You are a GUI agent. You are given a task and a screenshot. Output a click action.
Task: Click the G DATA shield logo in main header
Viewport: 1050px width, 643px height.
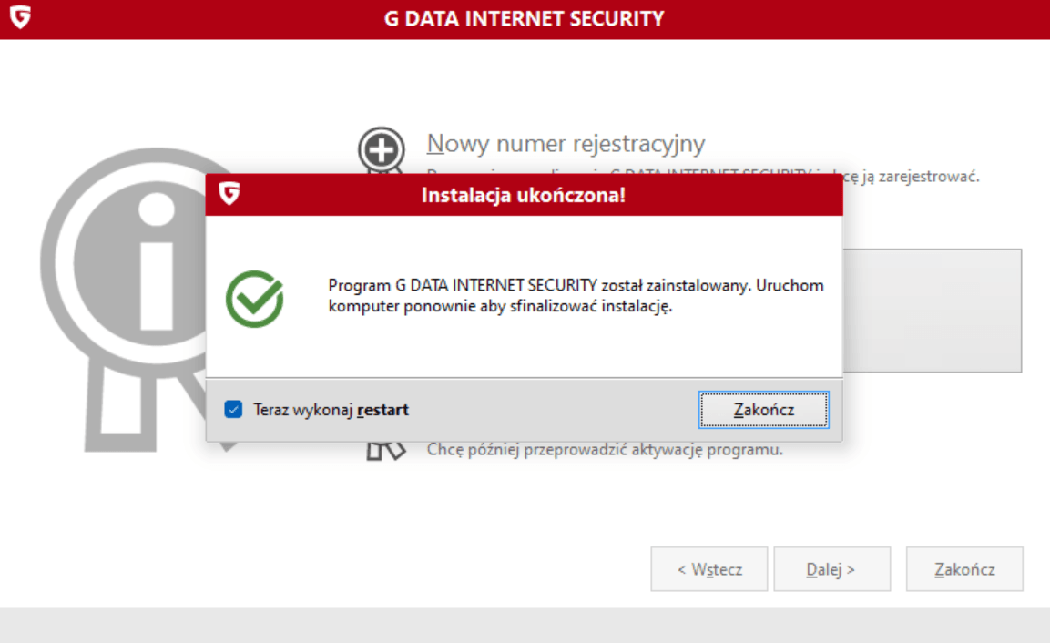[19, 18]
